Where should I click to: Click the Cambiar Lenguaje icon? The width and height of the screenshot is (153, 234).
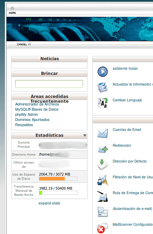tap(103, 103)
